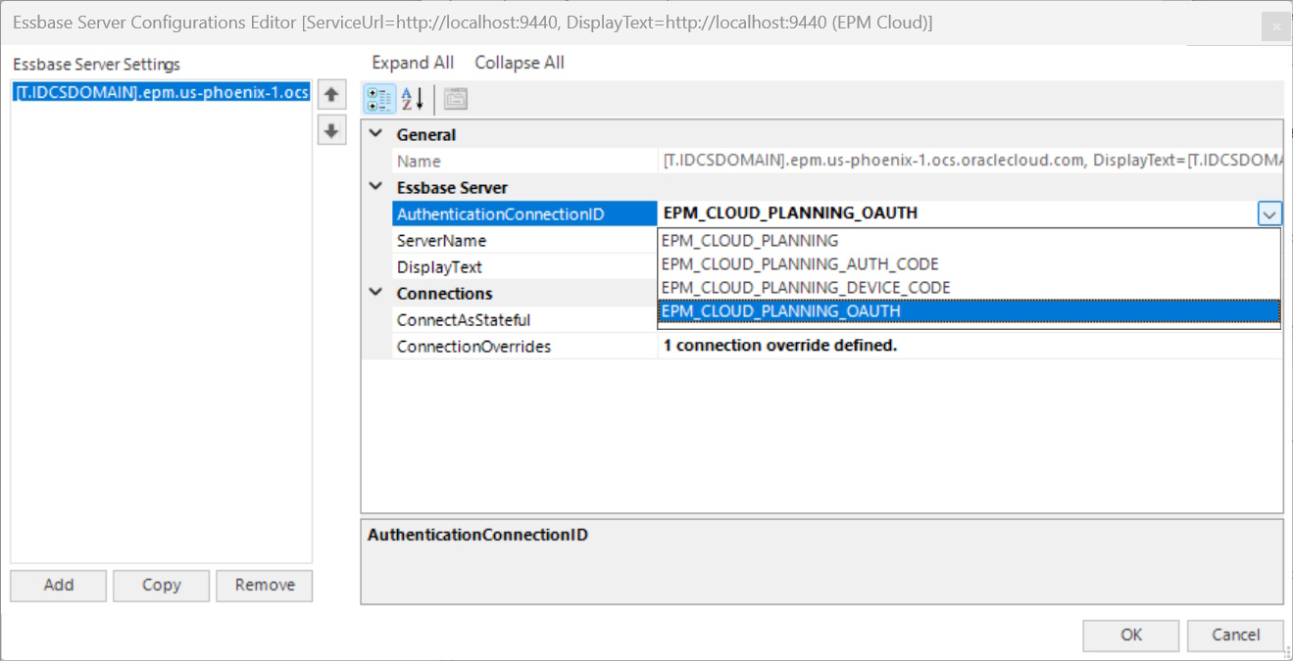The width and height of the screenshot is (1293, 661).
Task: Click the Name value starting [T.IDCSDOMAIN]
Action: [970, 161]
